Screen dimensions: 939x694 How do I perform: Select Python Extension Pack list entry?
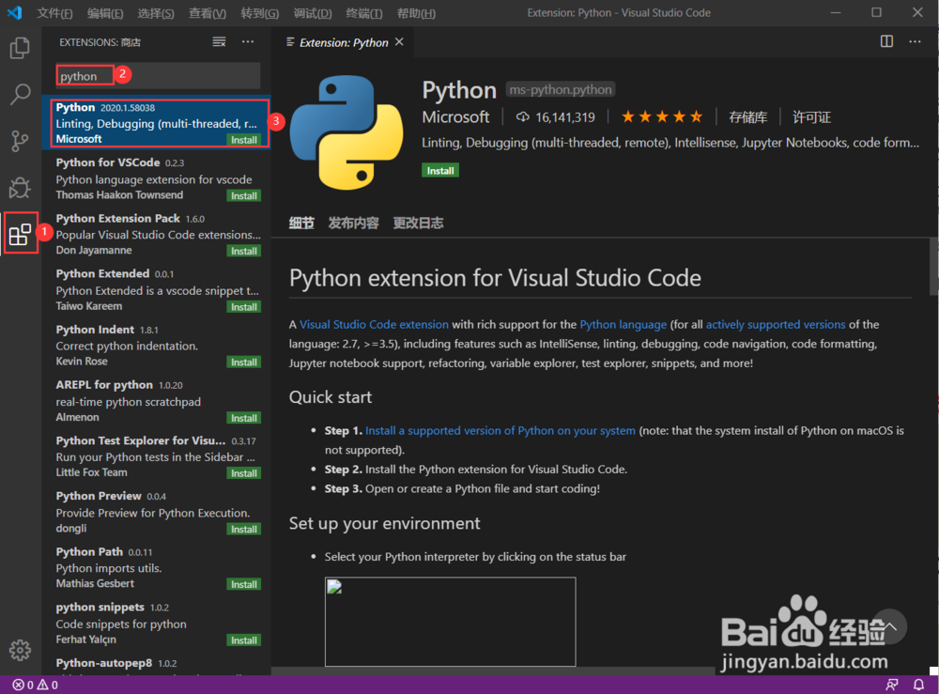pos(156,234)
